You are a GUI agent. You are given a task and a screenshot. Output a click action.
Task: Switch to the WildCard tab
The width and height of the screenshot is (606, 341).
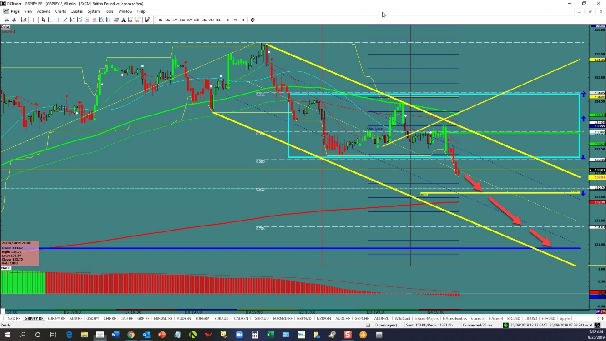pyautogui.click(x=402, y=318)
